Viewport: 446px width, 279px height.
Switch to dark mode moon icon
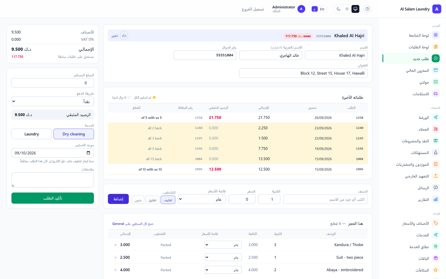pos(338,9)
